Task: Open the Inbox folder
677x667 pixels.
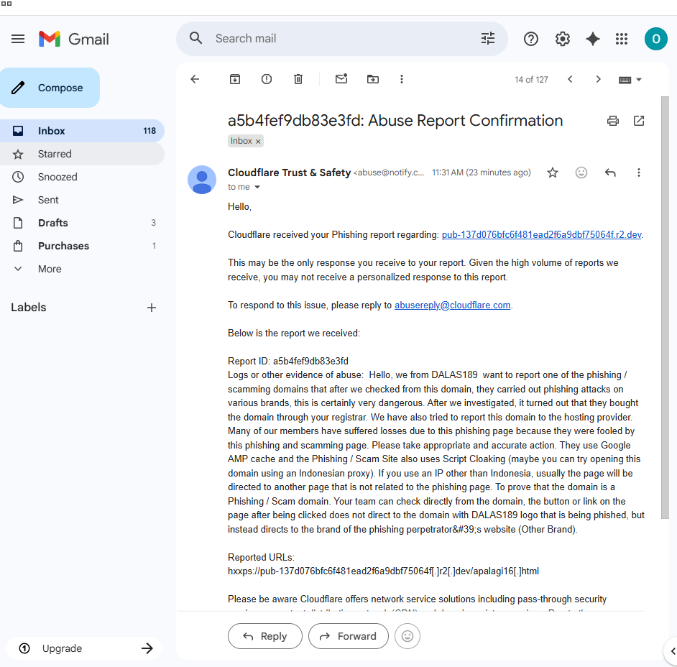Action: click(82, 131)
